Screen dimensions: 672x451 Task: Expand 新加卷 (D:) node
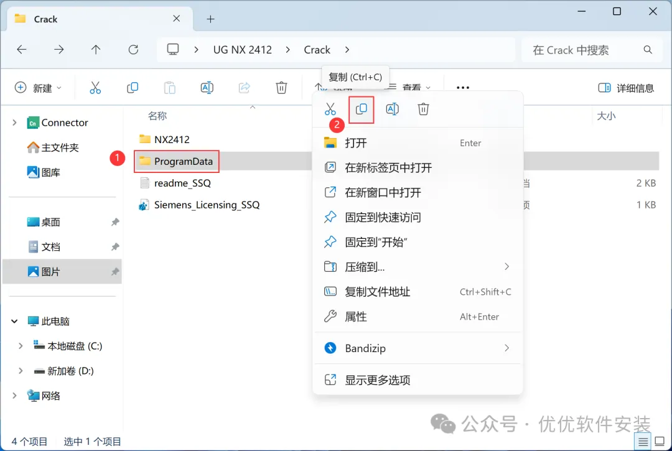pyautogui.click(x=20, y=371)
